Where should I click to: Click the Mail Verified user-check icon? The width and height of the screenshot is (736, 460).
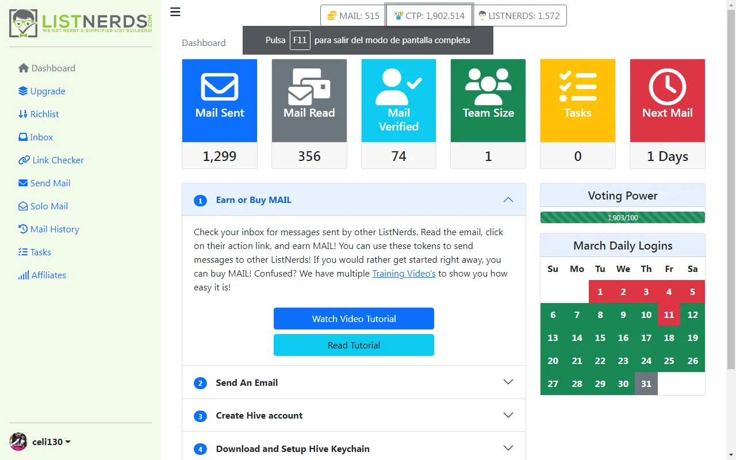[399, 87]
